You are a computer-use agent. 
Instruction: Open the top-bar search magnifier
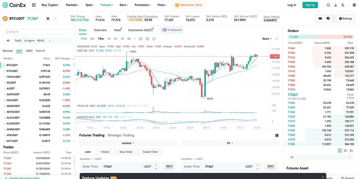point(328,5)
